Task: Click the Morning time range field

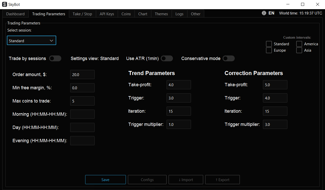Action: point(82,114)
